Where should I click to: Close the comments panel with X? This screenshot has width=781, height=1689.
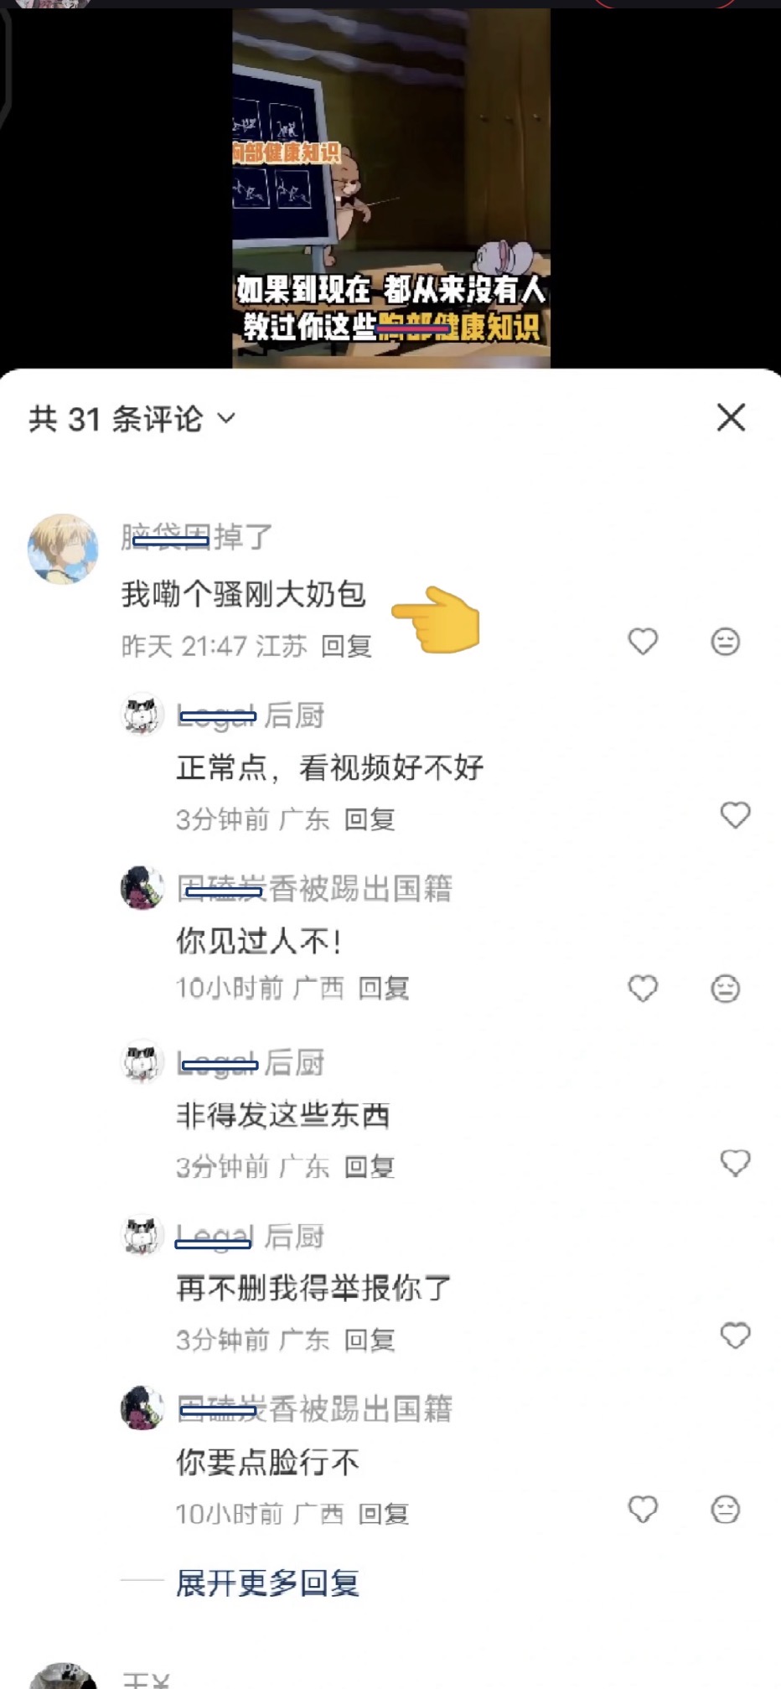click(x=731, y=417)
